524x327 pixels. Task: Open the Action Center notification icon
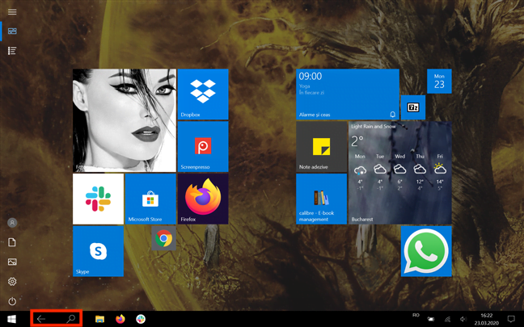pos(511,319)
